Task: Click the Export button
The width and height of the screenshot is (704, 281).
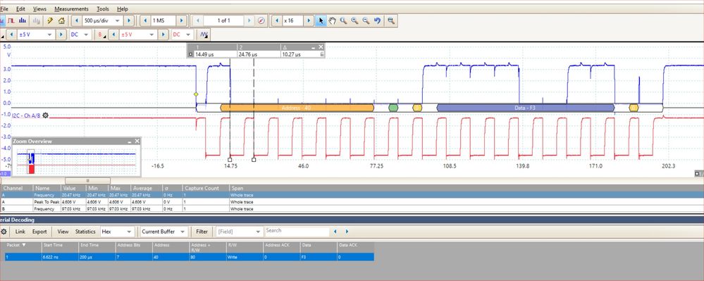Action: 39,232
